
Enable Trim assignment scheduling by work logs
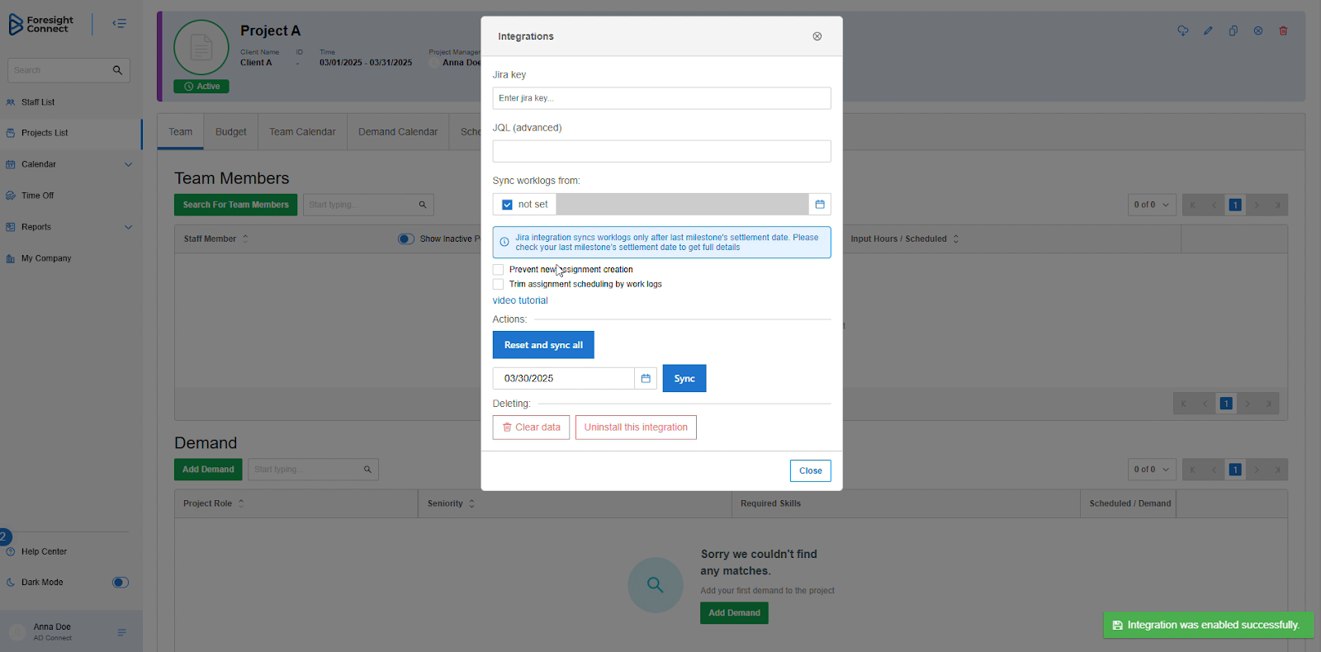[498, 284]
